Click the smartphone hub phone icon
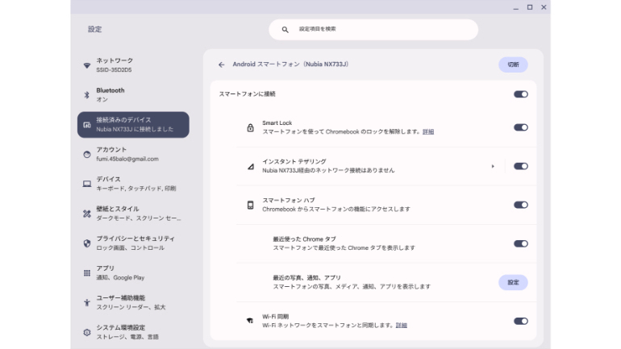The height and width of the screenshot is (349, 621). coord(250,205)
